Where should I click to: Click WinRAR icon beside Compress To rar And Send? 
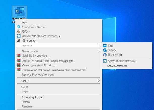coord(19,70)
